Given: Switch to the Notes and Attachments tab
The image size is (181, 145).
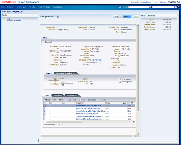Looking at the screenshot, I should point(66,73).
